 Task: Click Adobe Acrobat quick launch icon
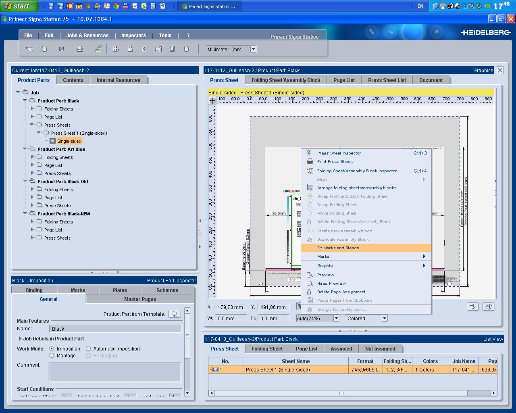[x=107, y=6]
